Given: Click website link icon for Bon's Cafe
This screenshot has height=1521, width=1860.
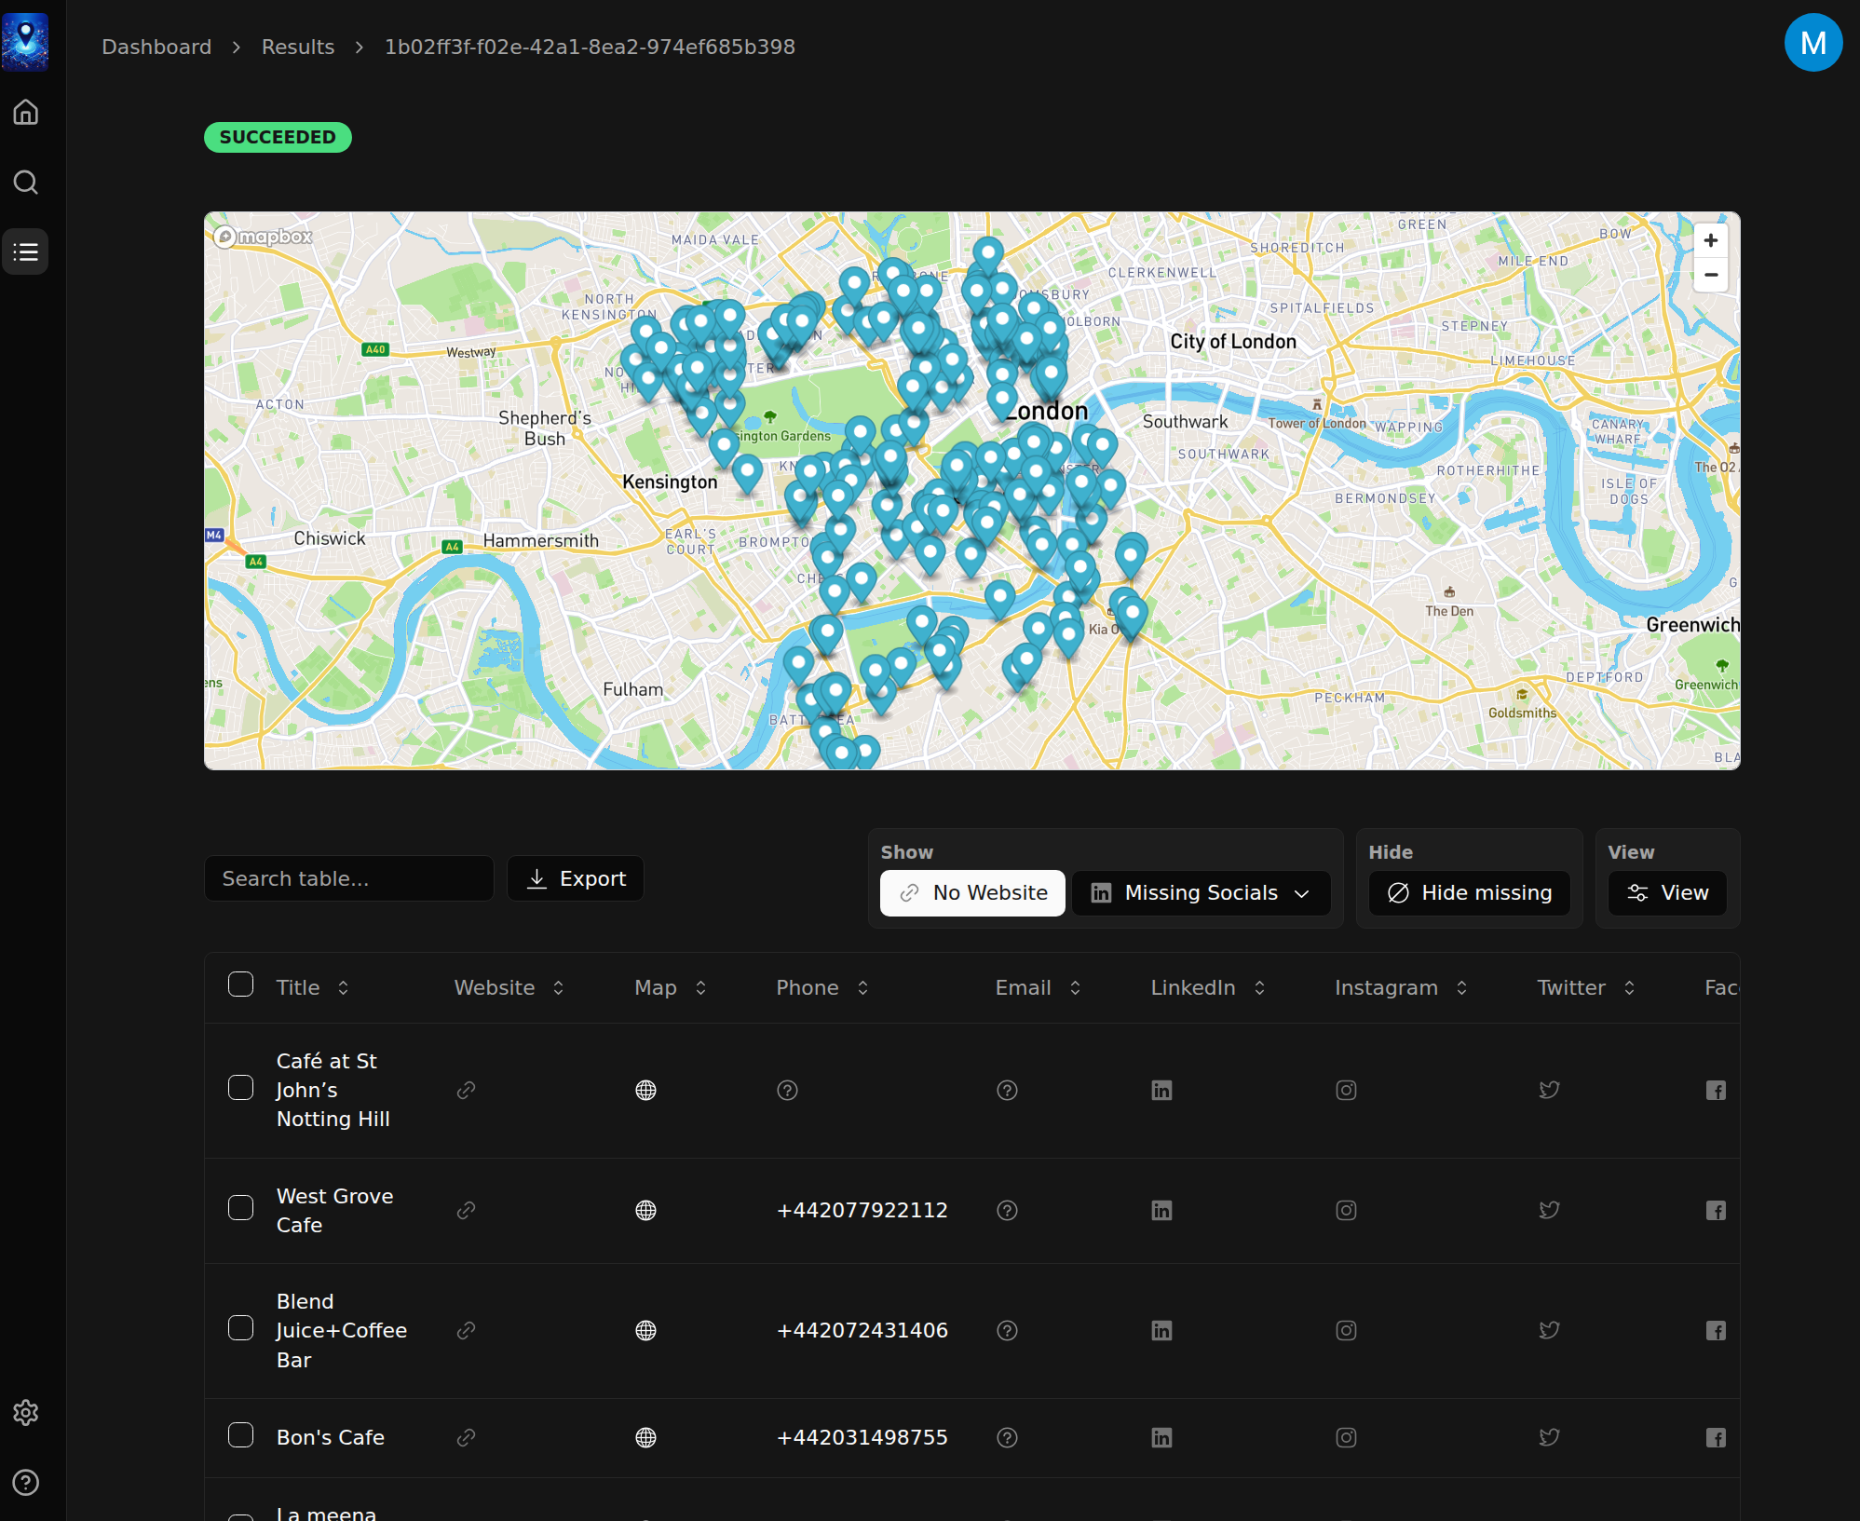Looking at the screenshot, I should click(x=466, y=1437).
